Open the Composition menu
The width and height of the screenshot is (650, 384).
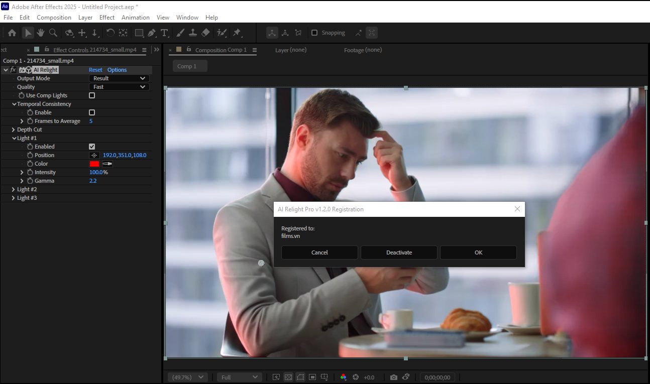click(54, 17)
